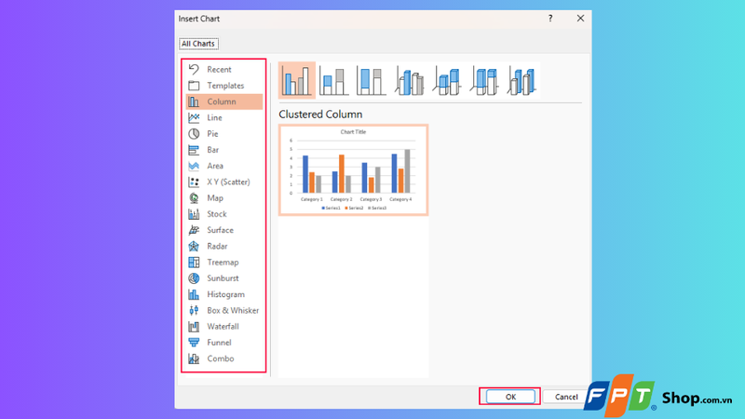
Task: Select the 3-D Clustered Column subtype icon
Action: coord(409,80)
